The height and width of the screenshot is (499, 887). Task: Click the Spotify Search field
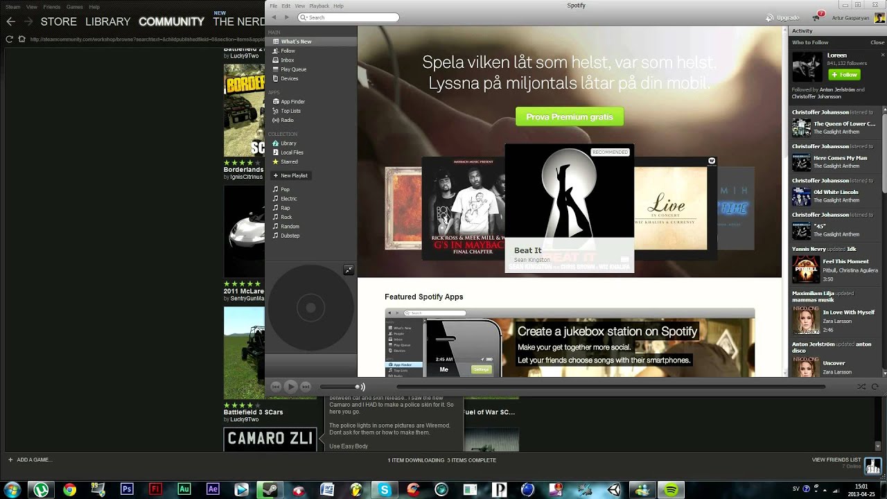coord(349,17)
